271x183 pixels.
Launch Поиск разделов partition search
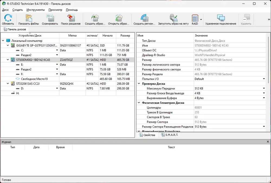tap(71, 18)
